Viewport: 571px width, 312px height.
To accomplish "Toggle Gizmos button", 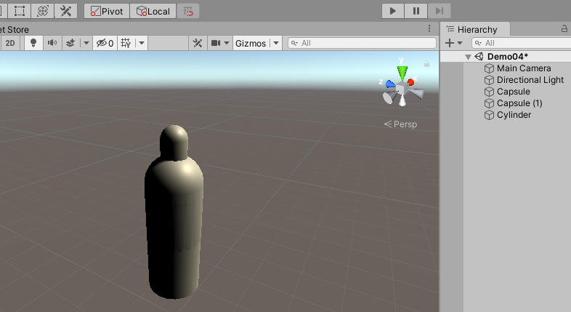I will pyautogui.click(x=251, y=43).
